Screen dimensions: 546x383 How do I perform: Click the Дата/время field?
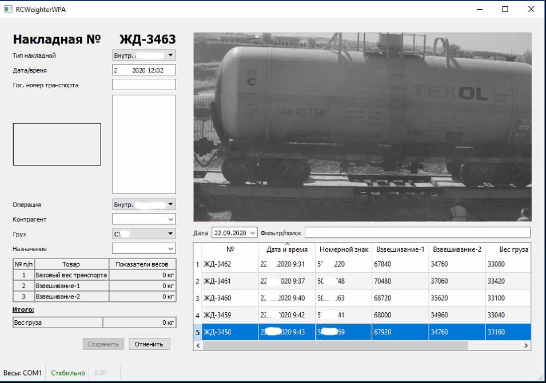[x=144, y=70]
